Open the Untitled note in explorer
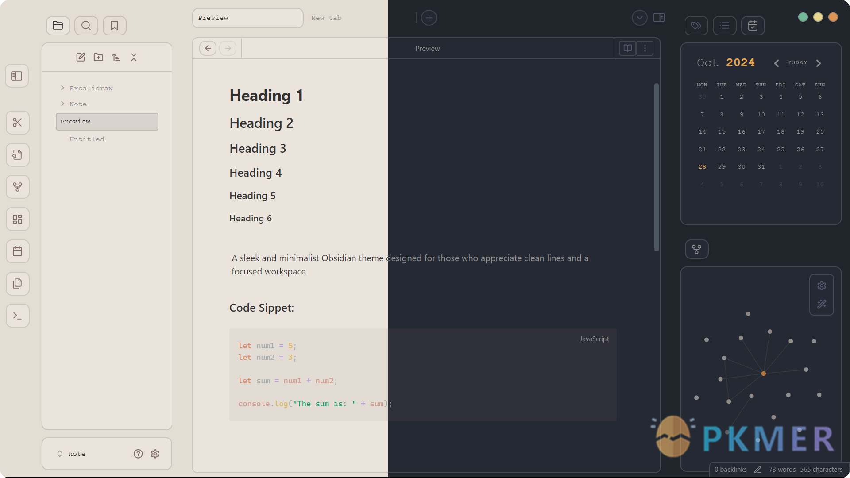 pyautogui.click(x=87, y=139)
